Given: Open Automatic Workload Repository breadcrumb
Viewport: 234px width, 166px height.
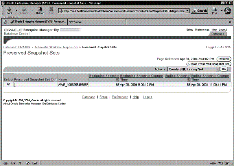Looking at the screenshot, I should (56, 47).
